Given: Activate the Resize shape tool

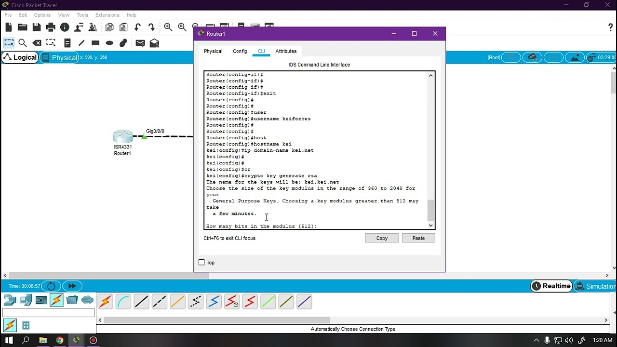Looking at the screenshot, I should pos(51,43).
